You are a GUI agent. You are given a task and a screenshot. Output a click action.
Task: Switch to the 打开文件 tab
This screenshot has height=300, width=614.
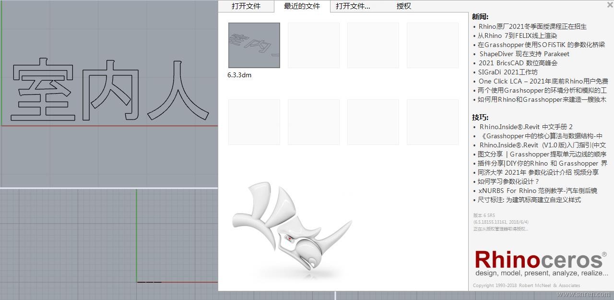(246, 6)
